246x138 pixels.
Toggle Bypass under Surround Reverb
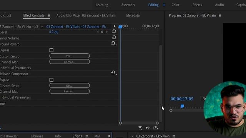coord(51,50)
